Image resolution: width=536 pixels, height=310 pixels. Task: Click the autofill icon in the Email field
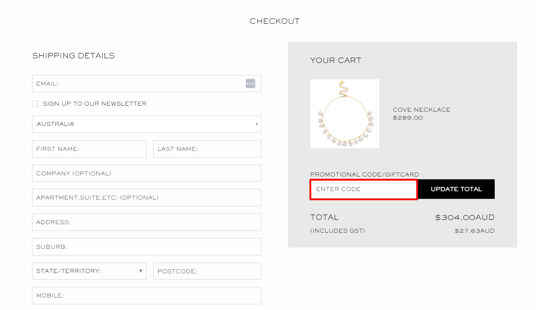click(x=250, y=84)
